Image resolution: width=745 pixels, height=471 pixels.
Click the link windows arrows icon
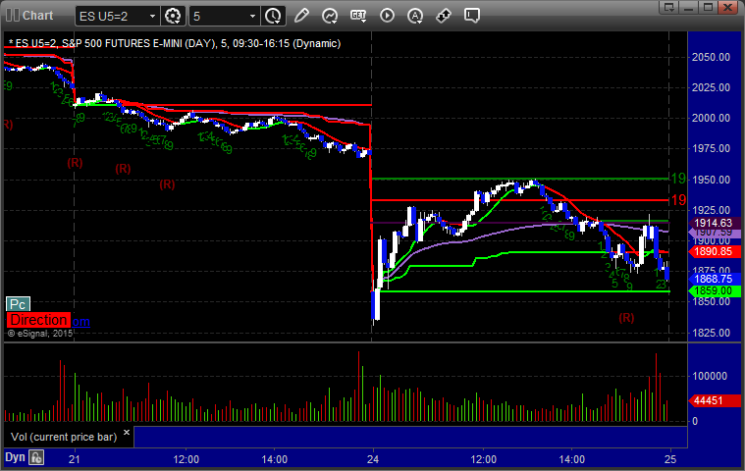point(444,16)
